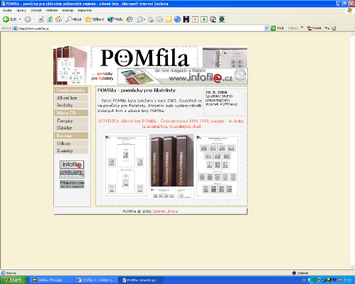This screenshot has width=355, height=284.
Task: Open the Oblíbené menu in menu bar
Action: click(x=51, y=10)
